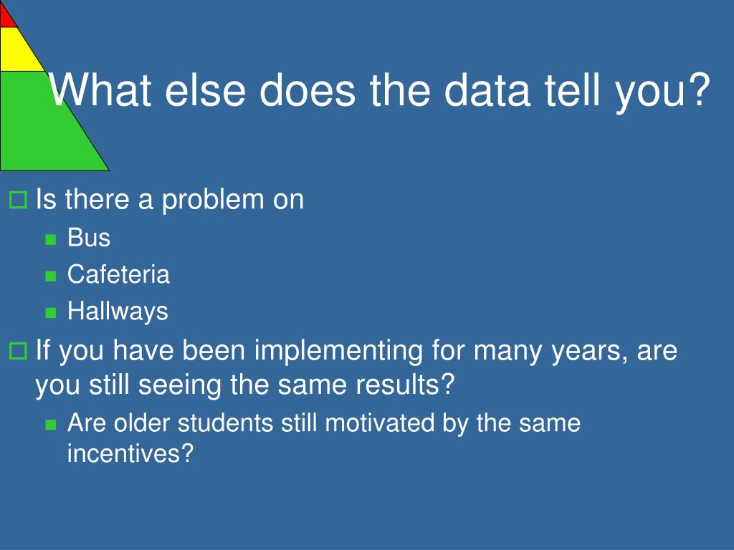Select the word Bus

[89, 238]
